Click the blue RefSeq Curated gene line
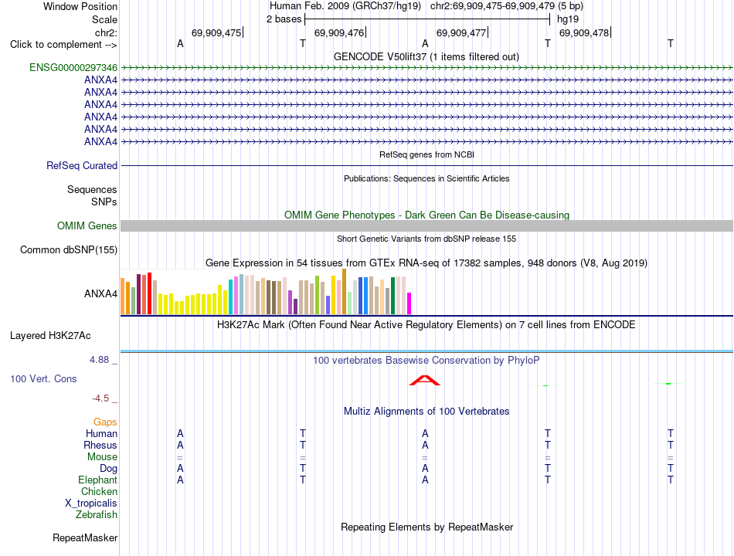The image size is (734, 556). click(426, 166)
